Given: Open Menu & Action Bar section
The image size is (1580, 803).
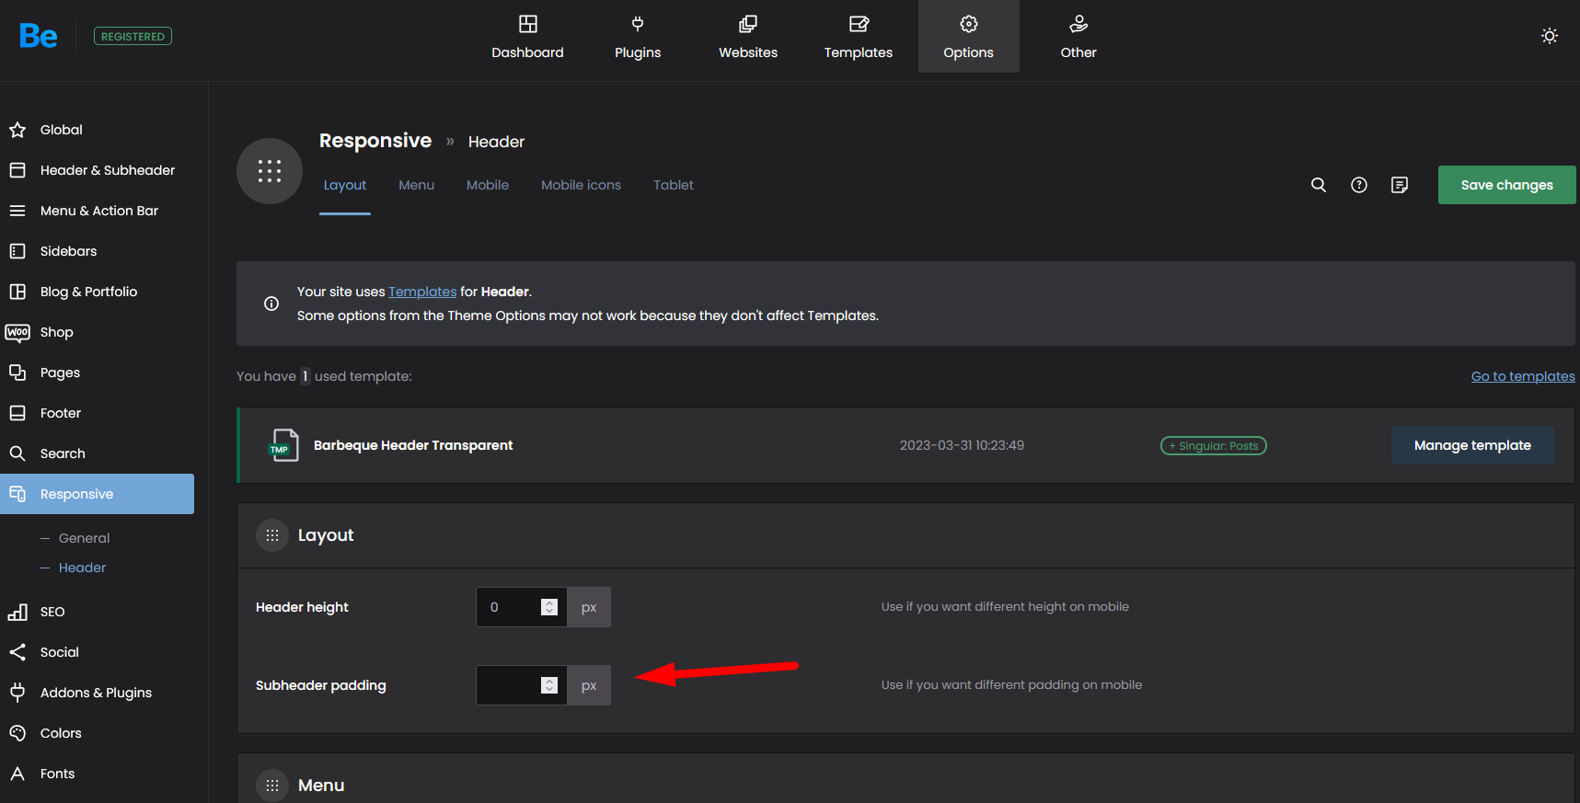Looking at the screenshot, I should click(98, 211).
